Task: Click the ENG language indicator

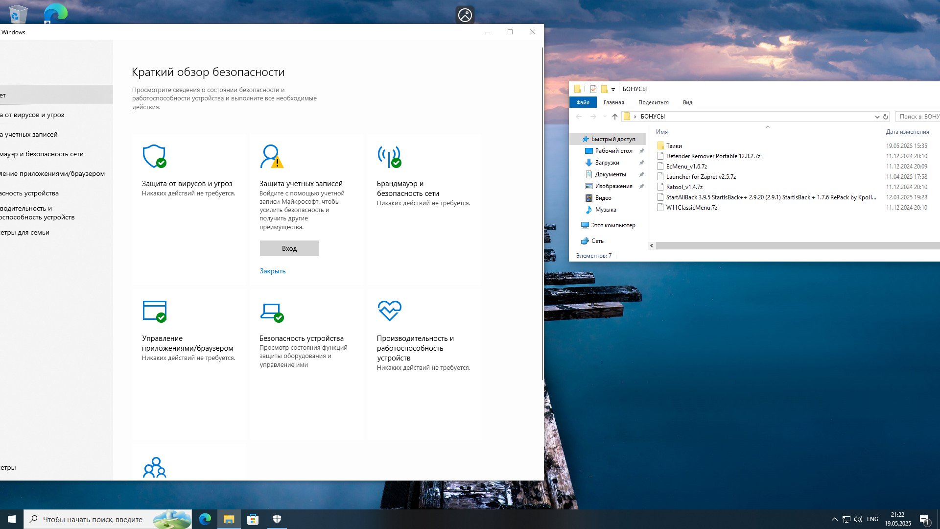Action: click(872, 519)
